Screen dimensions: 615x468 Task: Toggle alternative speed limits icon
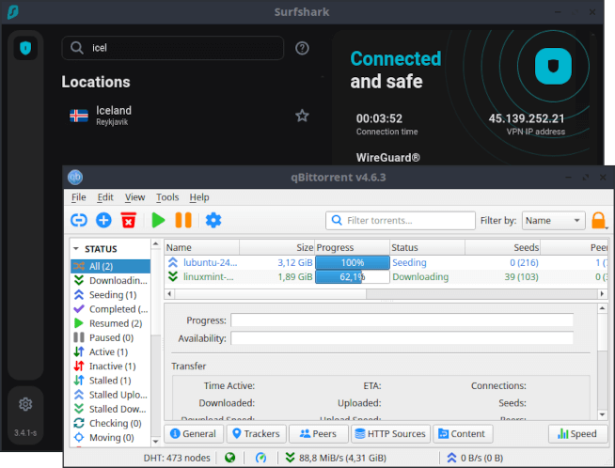click(260, 458)
